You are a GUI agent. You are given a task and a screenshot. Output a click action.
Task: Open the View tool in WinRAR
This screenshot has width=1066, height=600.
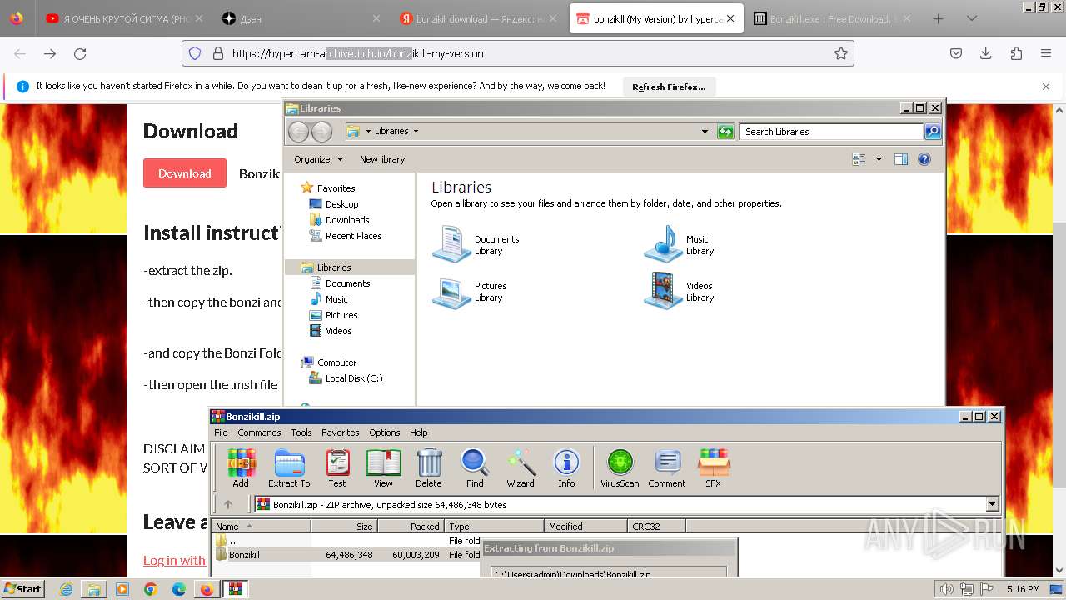point(383,467)
